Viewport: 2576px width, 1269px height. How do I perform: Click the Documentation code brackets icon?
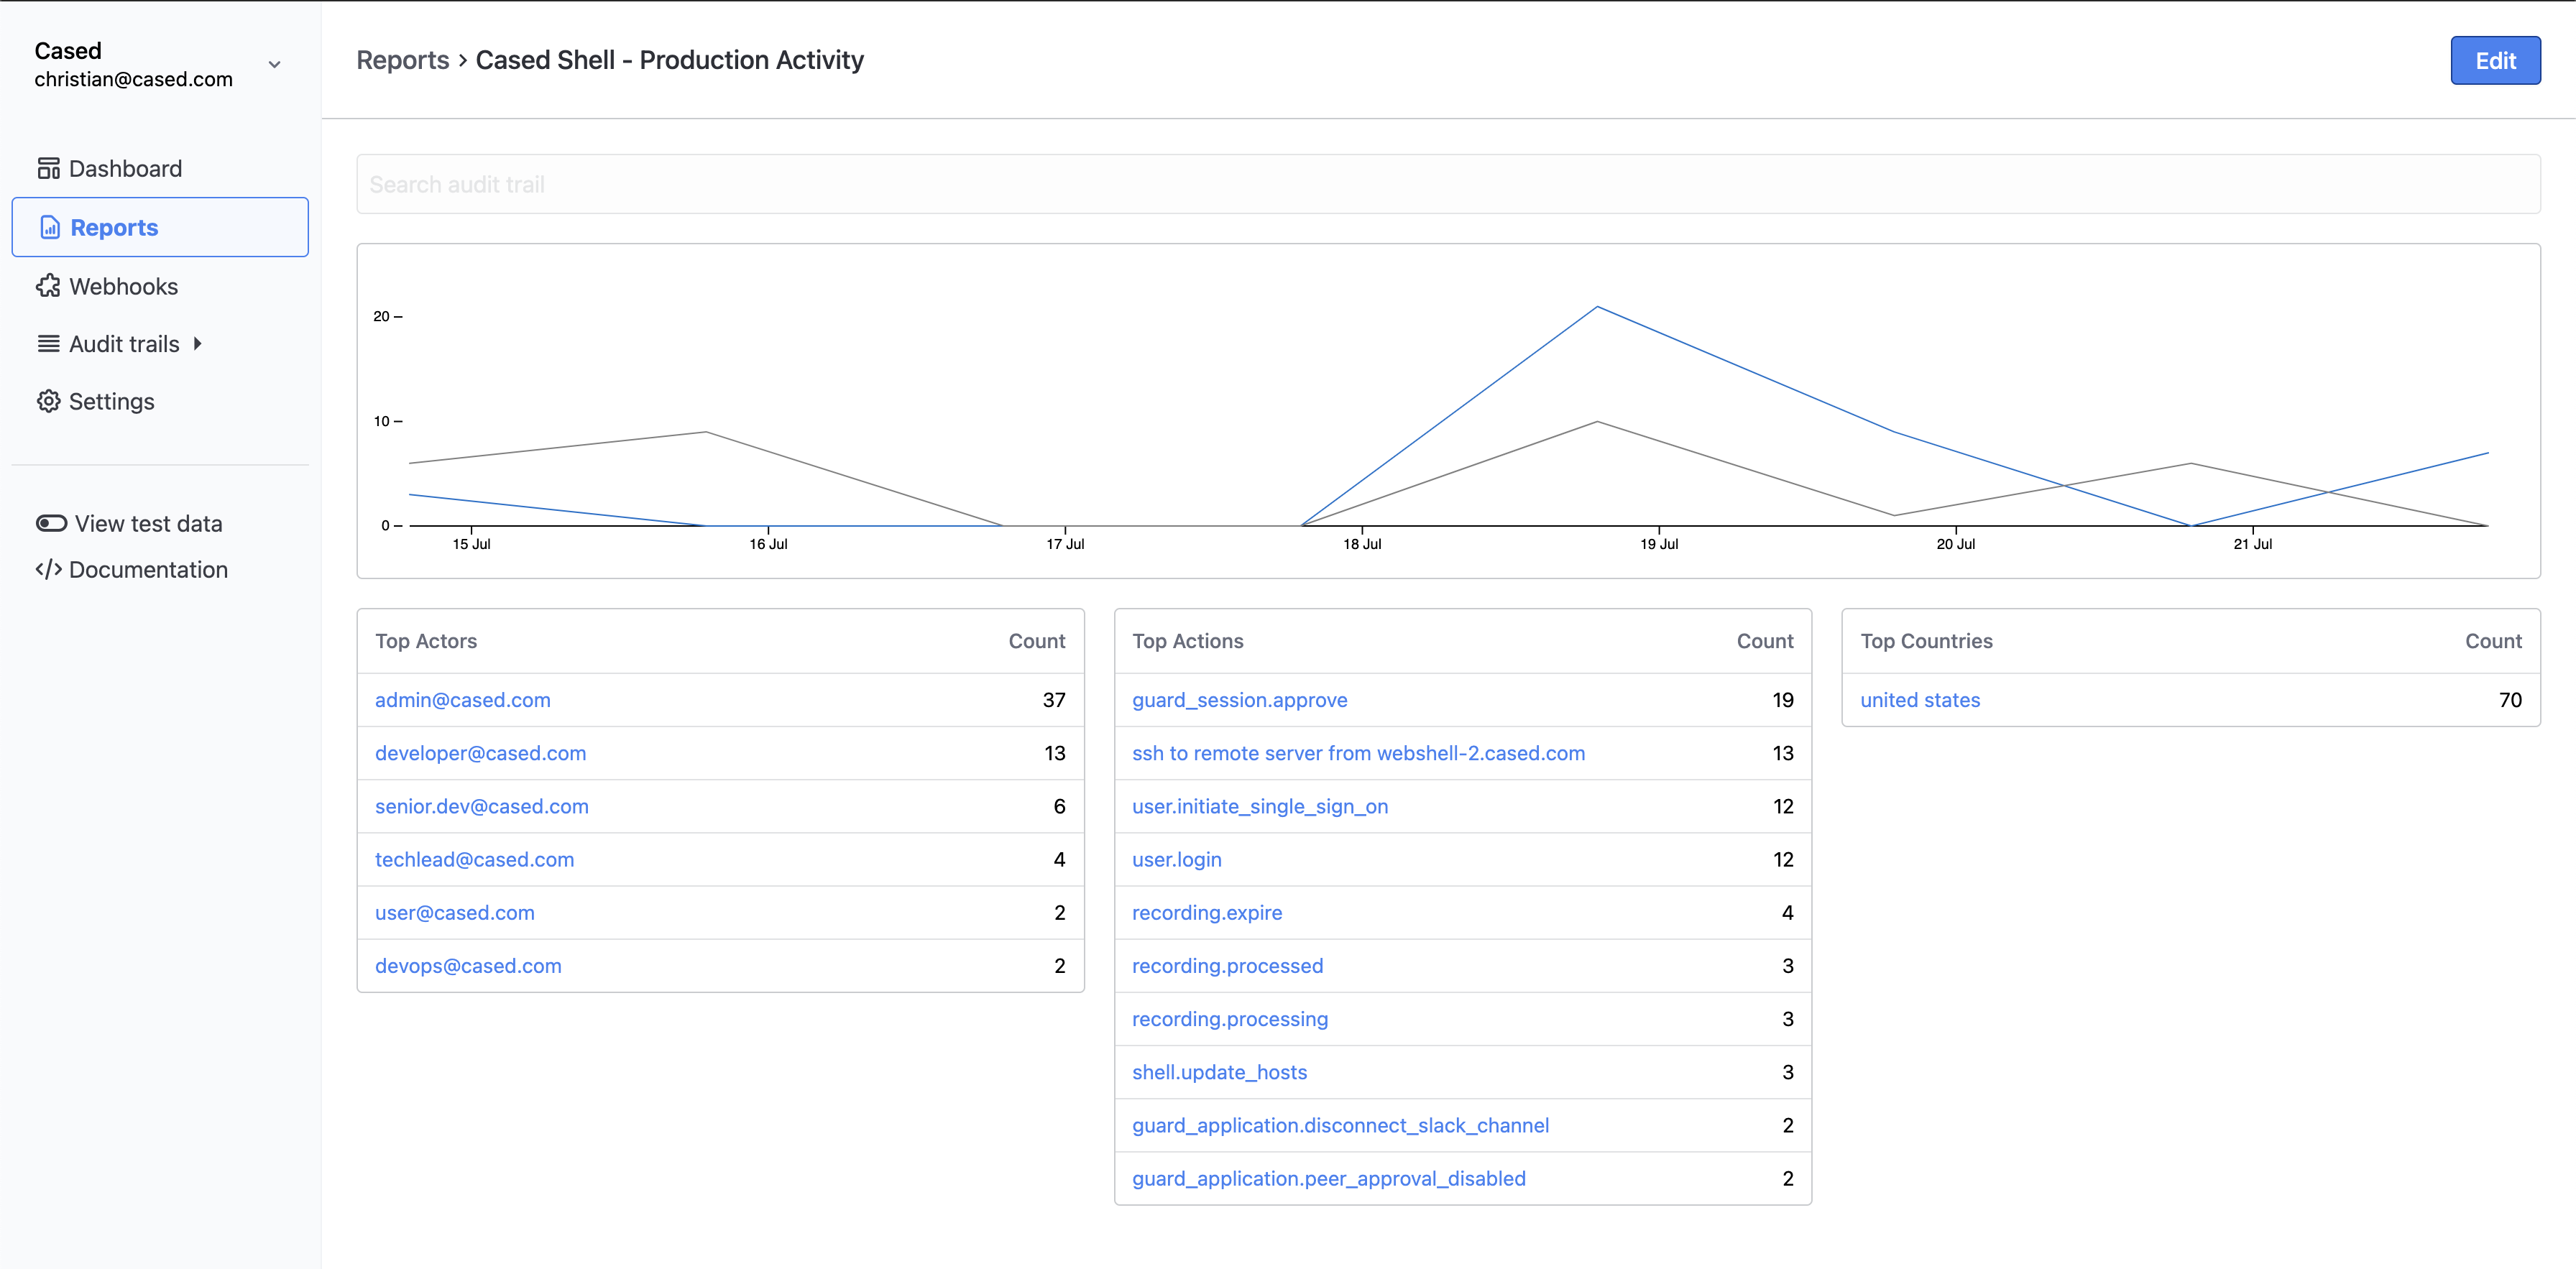coord(48,569)
